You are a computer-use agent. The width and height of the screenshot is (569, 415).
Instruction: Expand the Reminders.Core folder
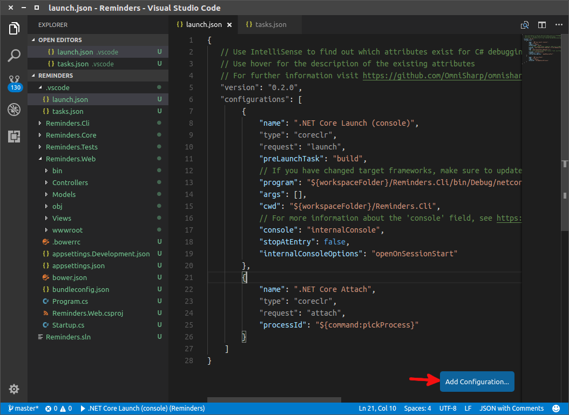click(x=98, y=135)
